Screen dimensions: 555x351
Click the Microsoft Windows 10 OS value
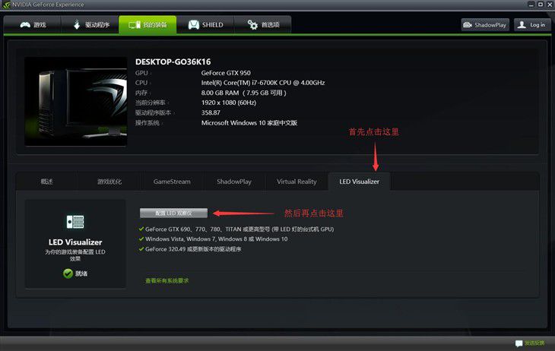(249, 123)
